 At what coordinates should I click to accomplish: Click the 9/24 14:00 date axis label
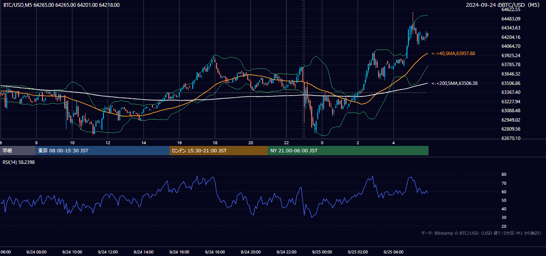point(144,252)
